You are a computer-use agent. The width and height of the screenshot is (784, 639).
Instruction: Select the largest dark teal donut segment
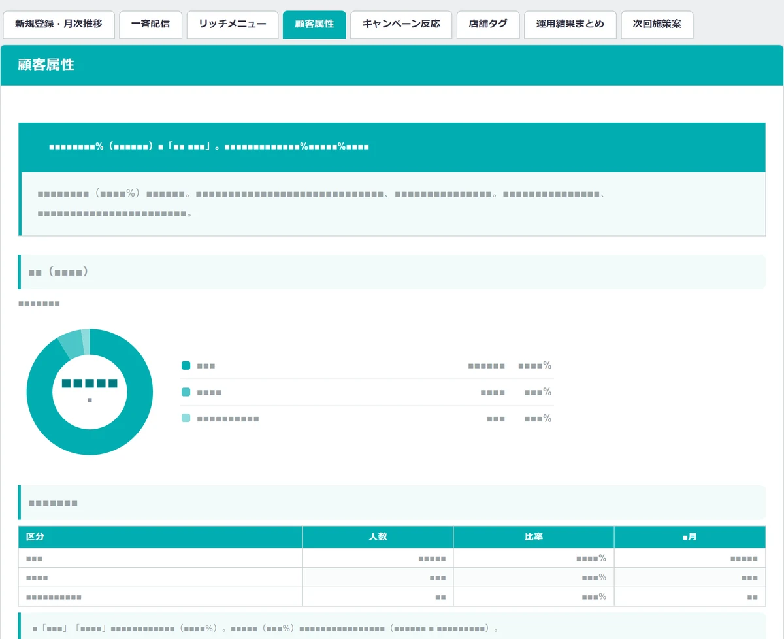coord(90,442)
